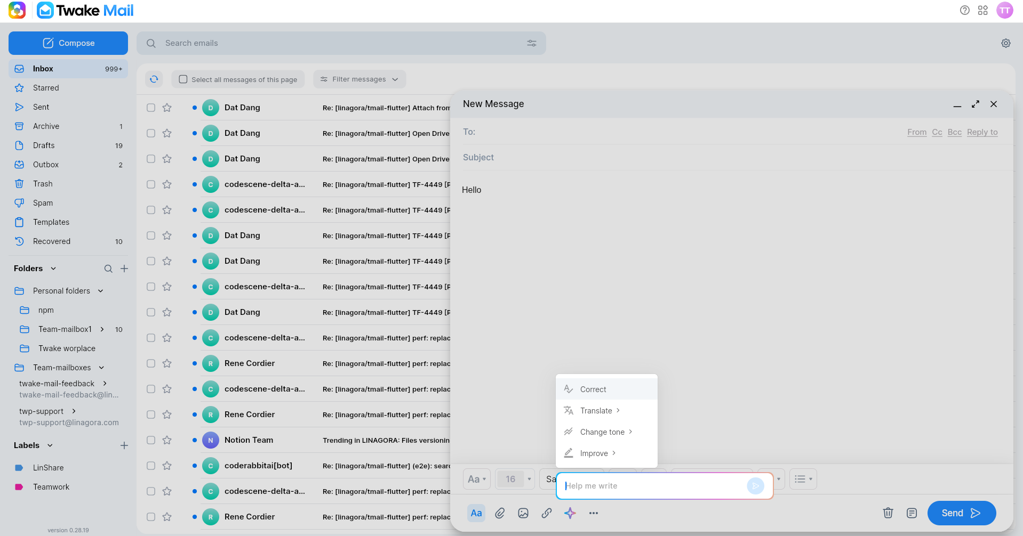The image size is (1023, 536).
Task: Open the search filter options icon
Action: [532, 43]
